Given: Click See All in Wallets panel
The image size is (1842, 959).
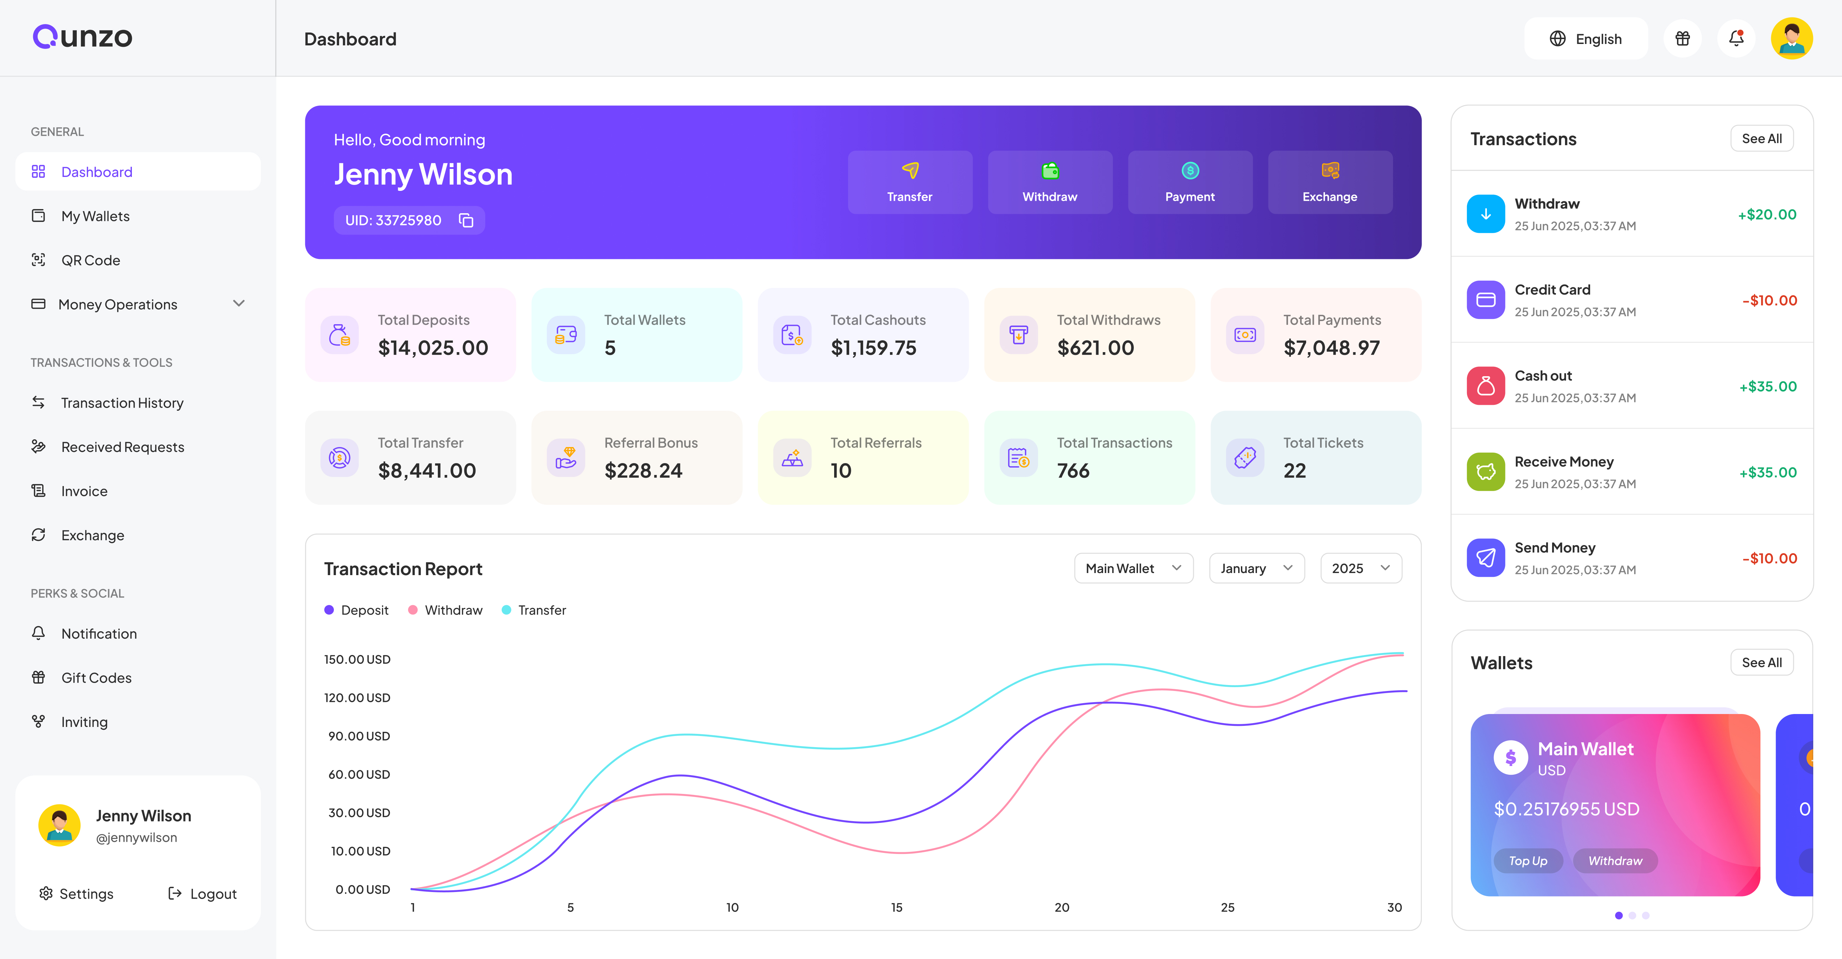Looking at the screenshot, I should (1762, 662).
